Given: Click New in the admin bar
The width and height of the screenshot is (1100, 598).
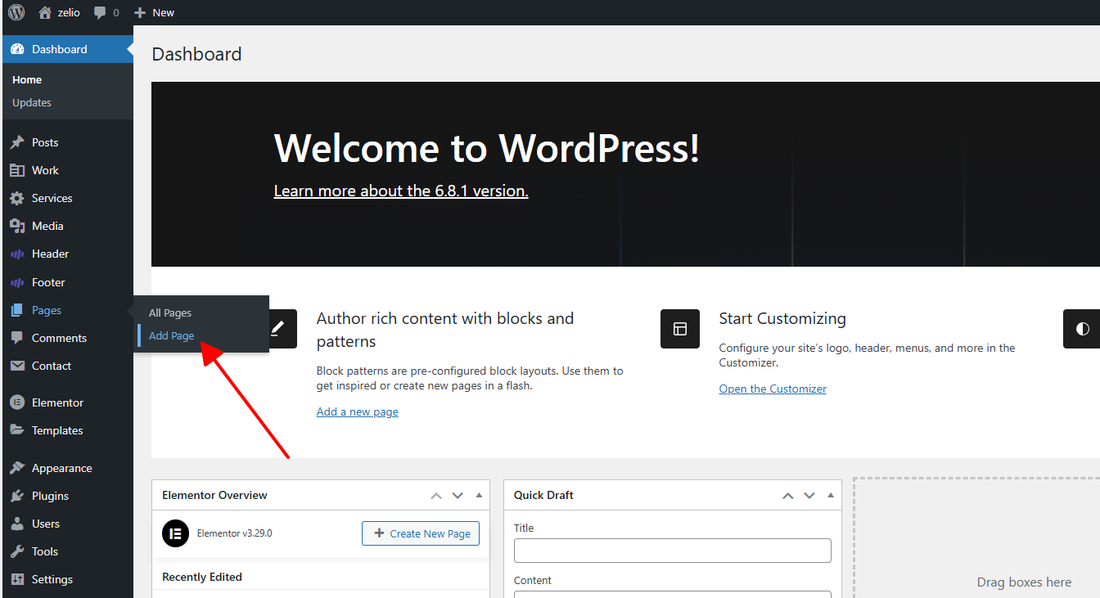Looking at the screenshot, I should [163, 12].
